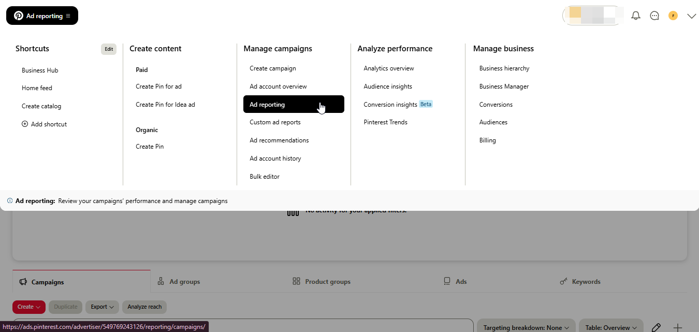Open Audience insights

pos(388,86)
